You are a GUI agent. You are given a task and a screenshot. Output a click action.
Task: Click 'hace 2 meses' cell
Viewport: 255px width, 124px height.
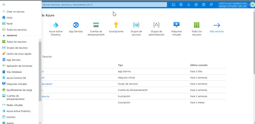[197, 102]
